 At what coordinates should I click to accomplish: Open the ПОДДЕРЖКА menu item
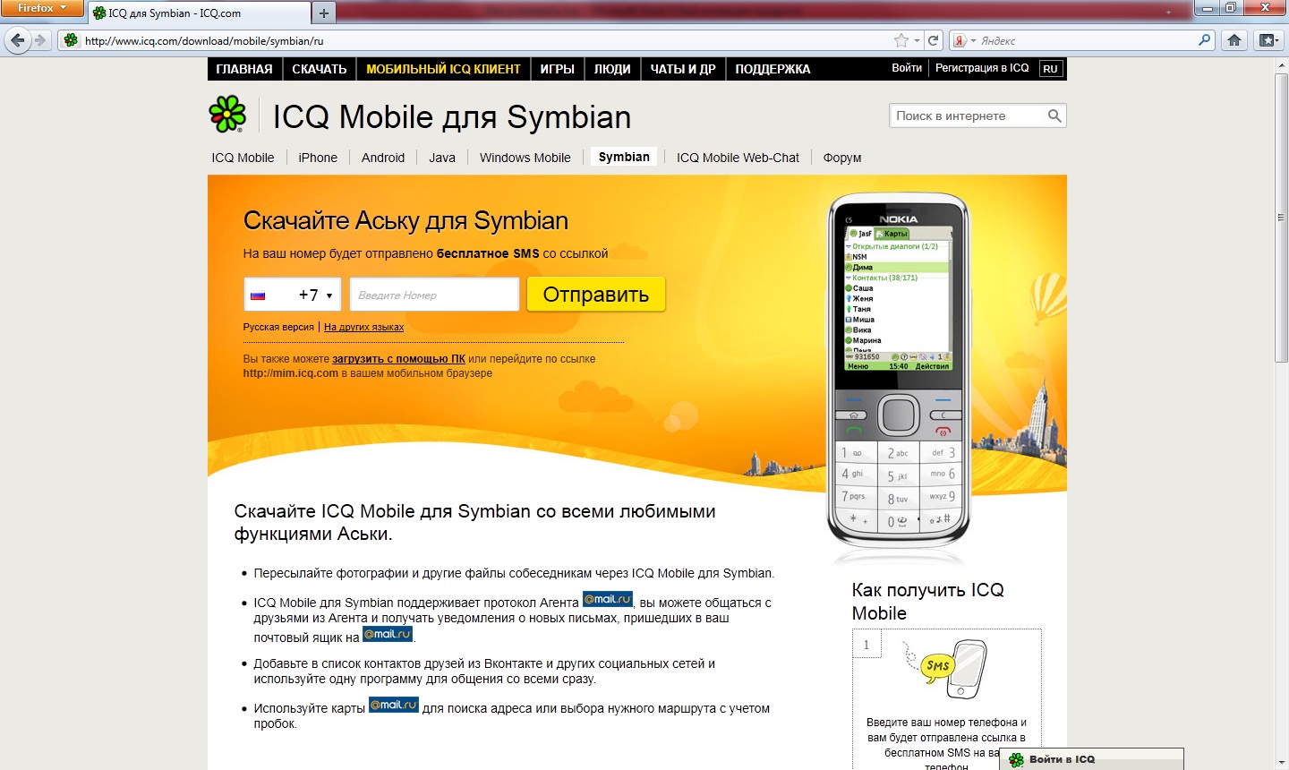click(x=773, y=69)
